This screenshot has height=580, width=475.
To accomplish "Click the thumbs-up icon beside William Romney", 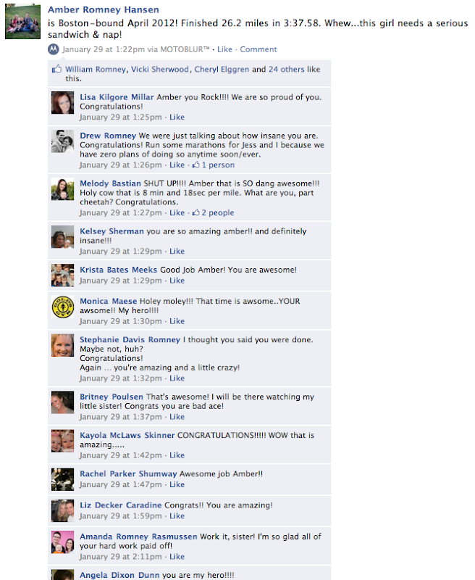I will coord(56,69).
